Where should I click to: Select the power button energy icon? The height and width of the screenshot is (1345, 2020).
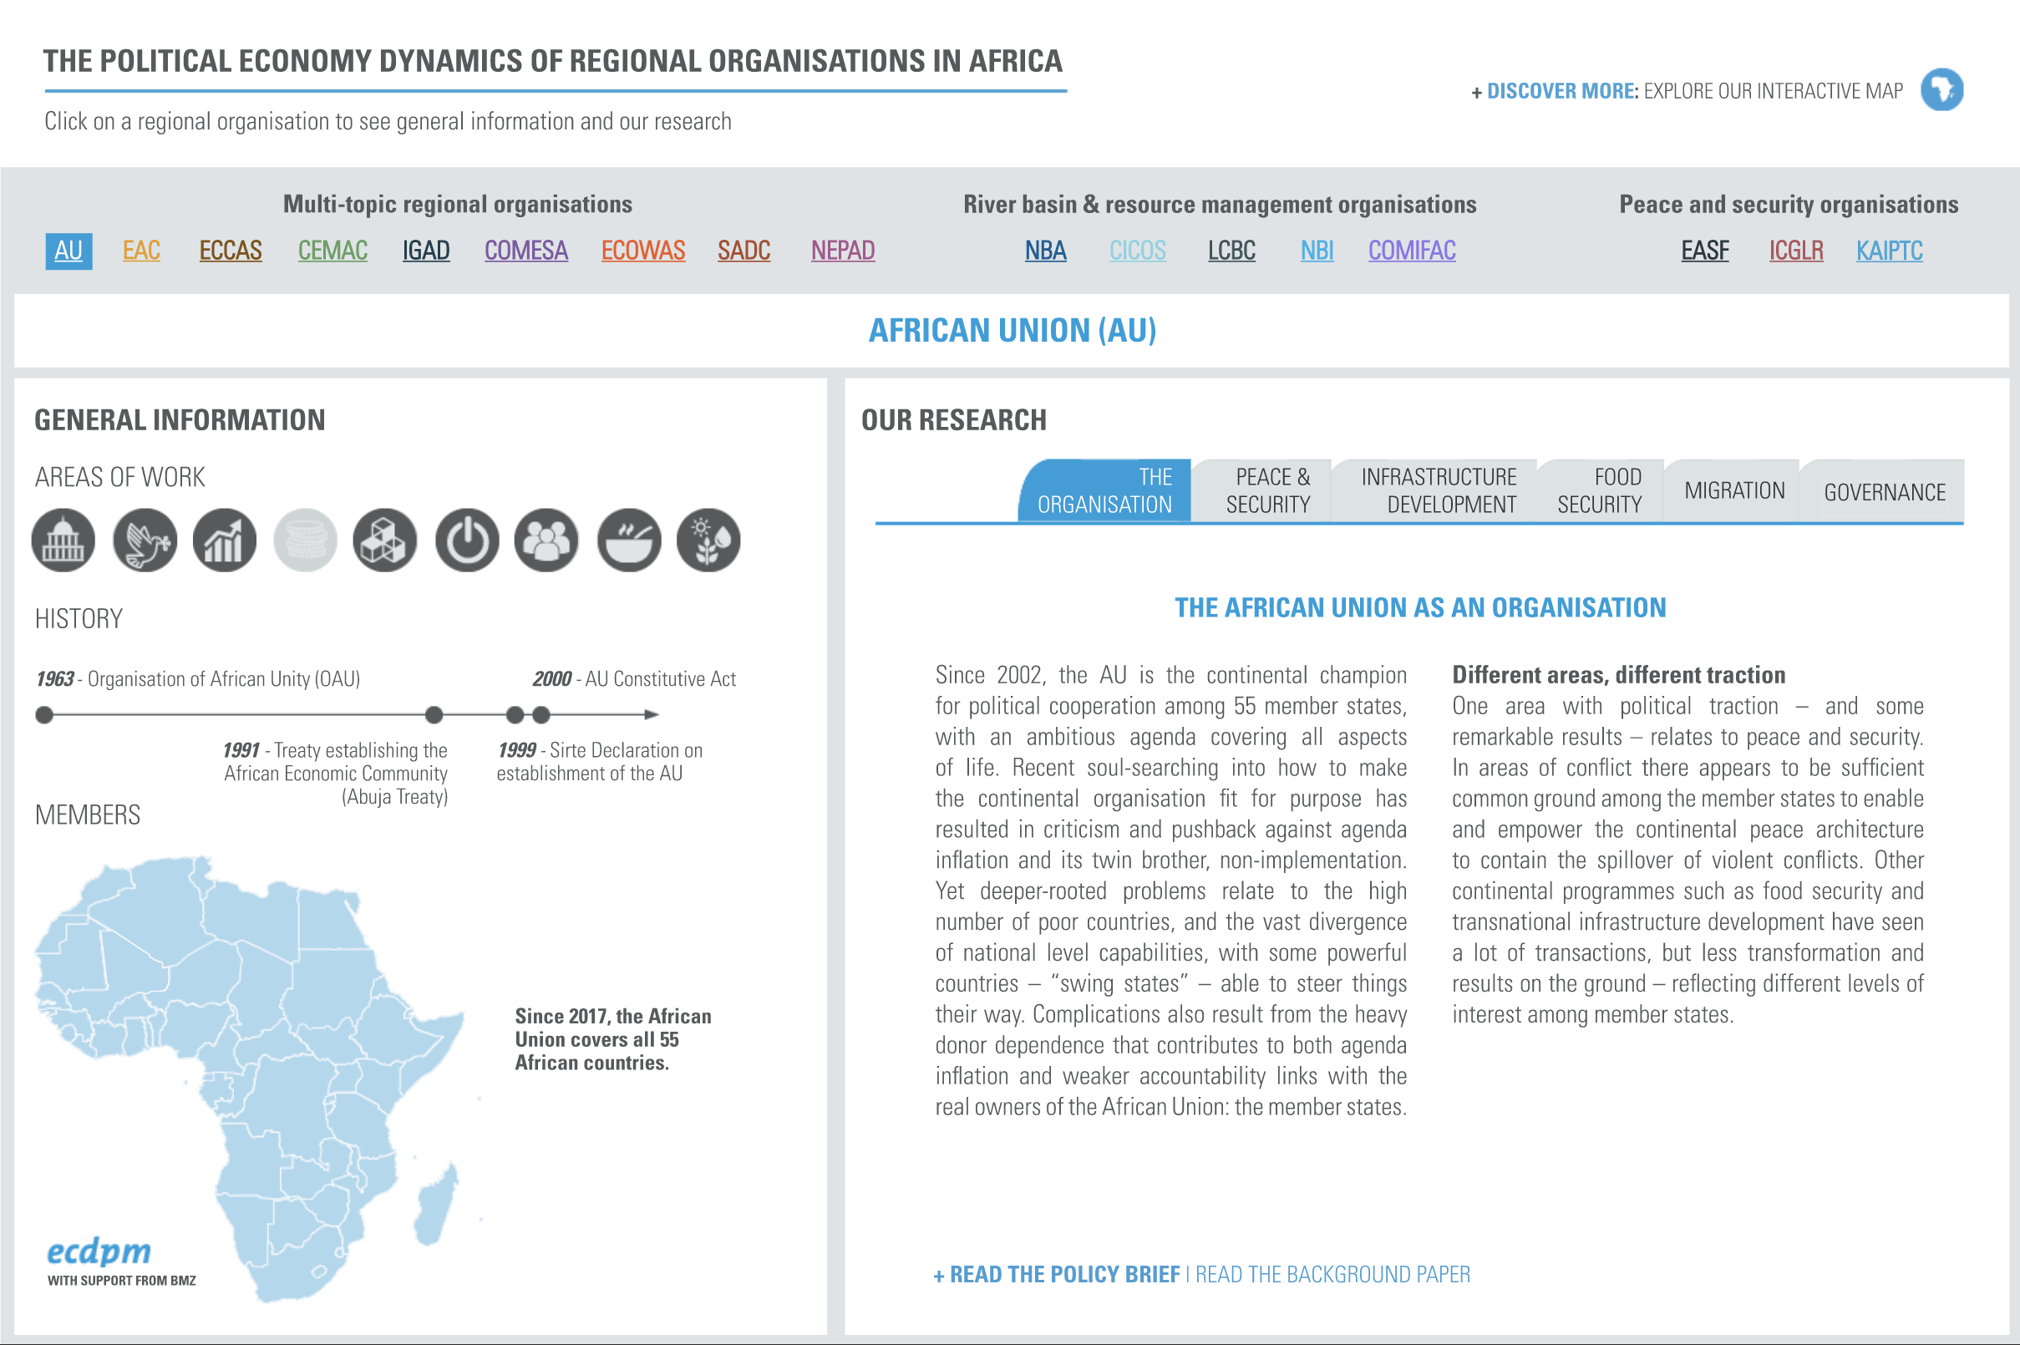click(468, 541)
